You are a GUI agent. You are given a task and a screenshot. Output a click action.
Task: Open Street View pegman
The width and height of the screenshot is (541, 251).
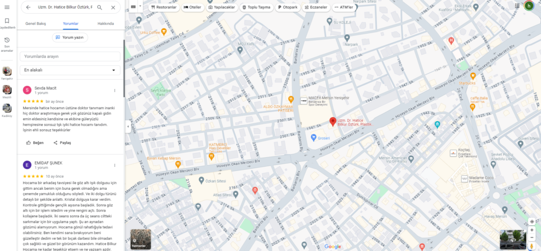pos(531,246)
